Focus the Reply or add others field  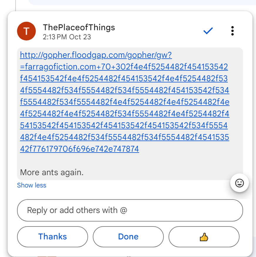click(x=130, y=210)
